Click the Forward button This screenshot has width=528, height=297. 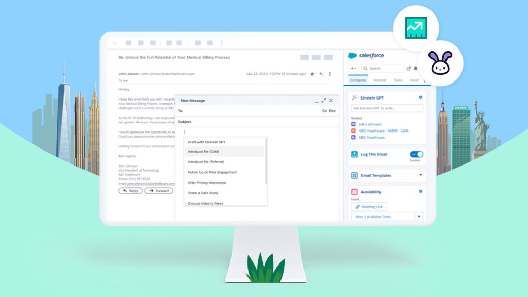159,191
